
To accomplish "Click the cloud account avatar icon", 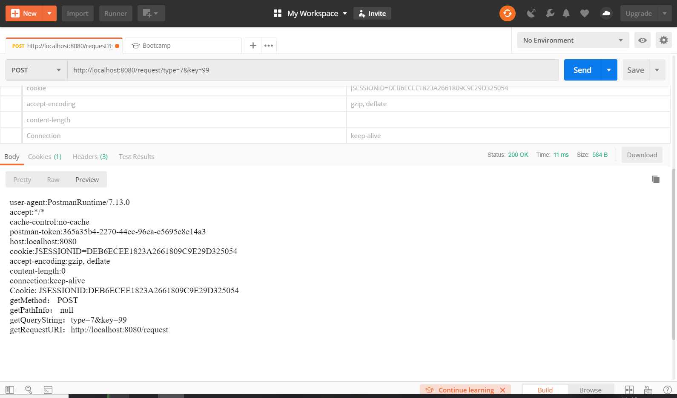I will click(606, 13).
